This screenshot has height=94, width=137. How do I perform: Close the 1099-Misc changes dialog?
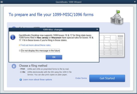97,29
